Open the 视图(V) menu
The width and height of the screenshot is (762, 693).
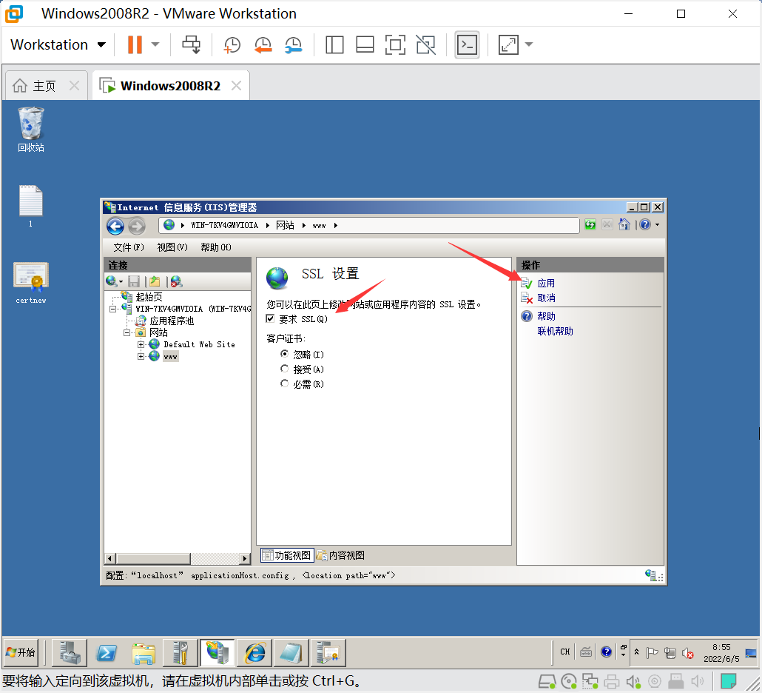pos(172,247)
